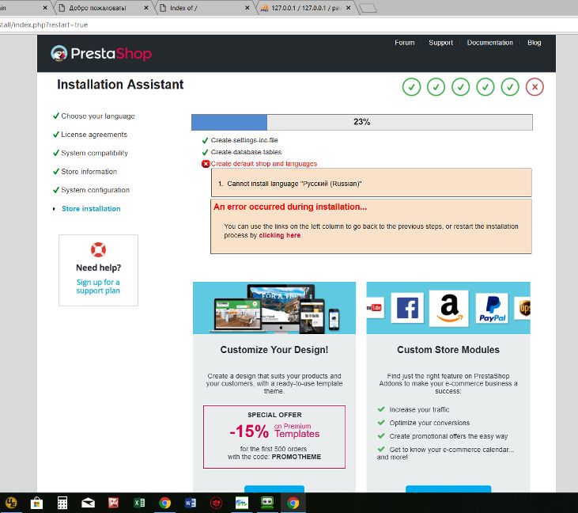Click the 'Cannot install language' error message
578x513 pixels.
point(294,184)
